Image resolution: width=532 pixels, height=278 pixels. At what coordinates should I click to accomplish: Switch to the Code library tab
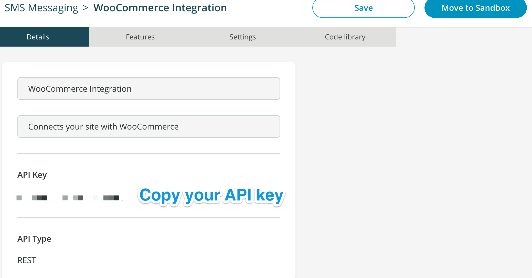(x=345, y=37)
